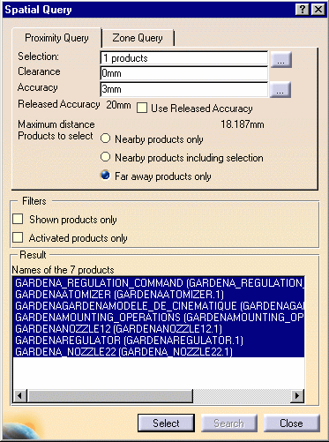Check the Activated products only filter
This screenshot has width=329, height=442.
pos(18,237)
